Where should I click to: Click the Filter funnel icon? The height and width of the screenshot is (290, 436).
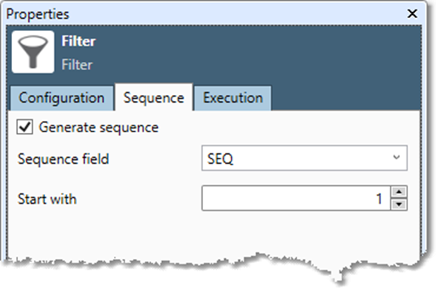(32, 52)
